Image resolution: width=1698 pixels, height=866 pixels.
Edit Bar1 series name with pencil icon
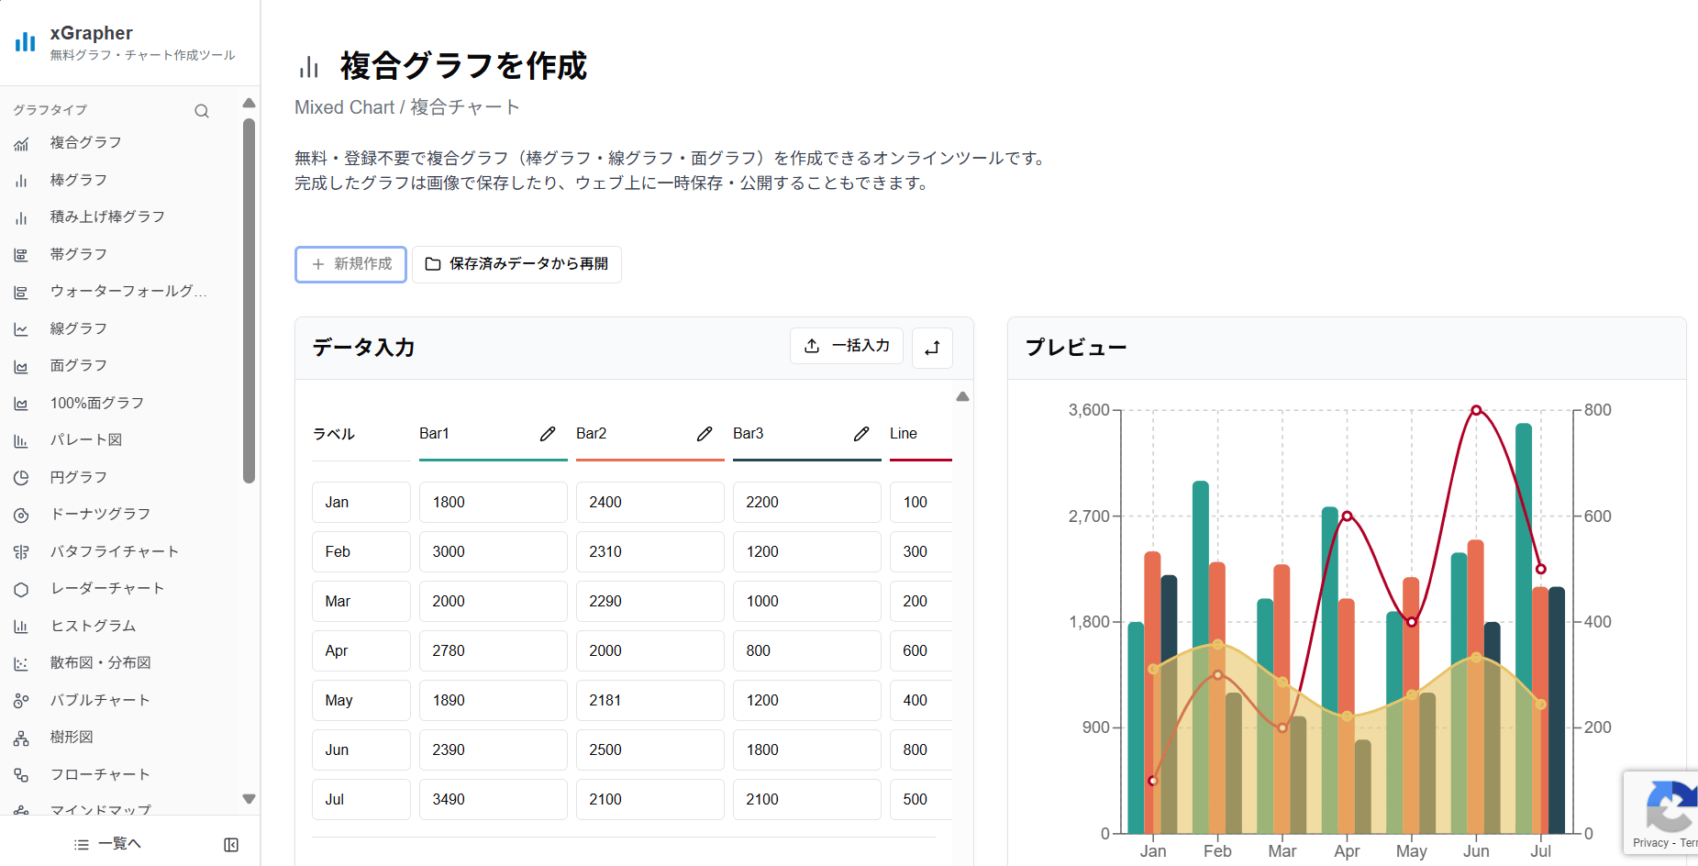548,433
